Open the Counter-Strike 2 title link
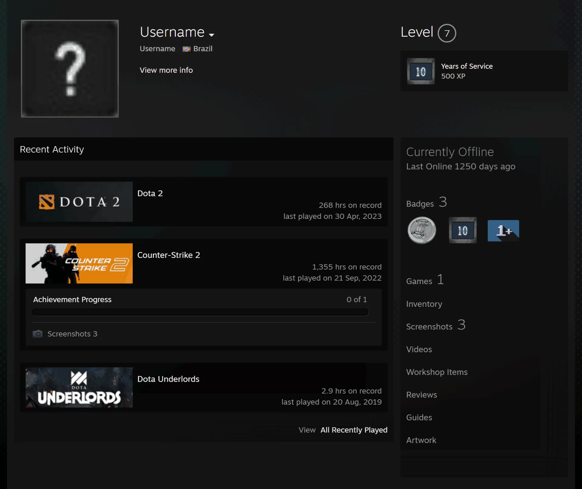The width and height of the screenshot is (582, 489). pos(169,255)
